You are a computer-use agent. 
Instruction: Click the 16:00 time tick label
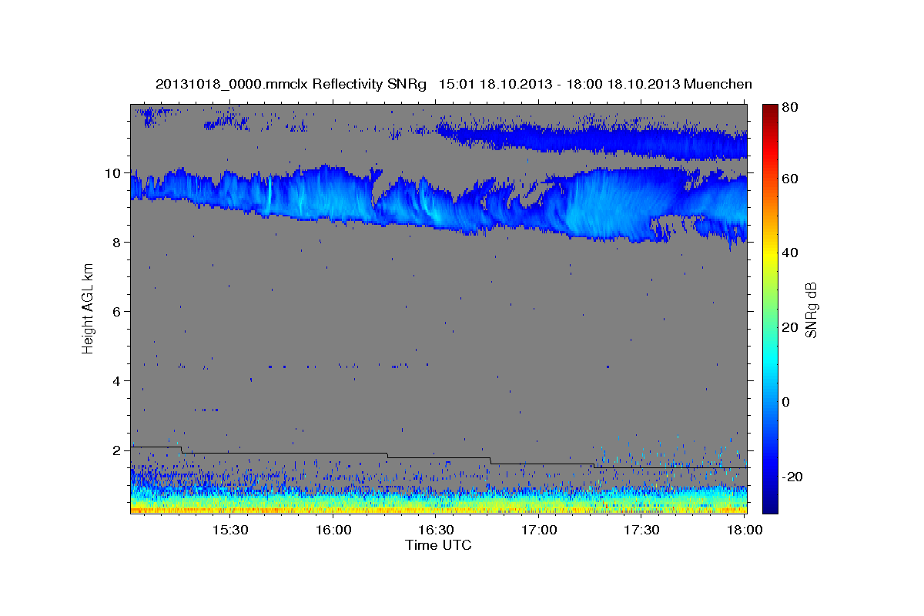pyautogui.click(x=333, y=531)
